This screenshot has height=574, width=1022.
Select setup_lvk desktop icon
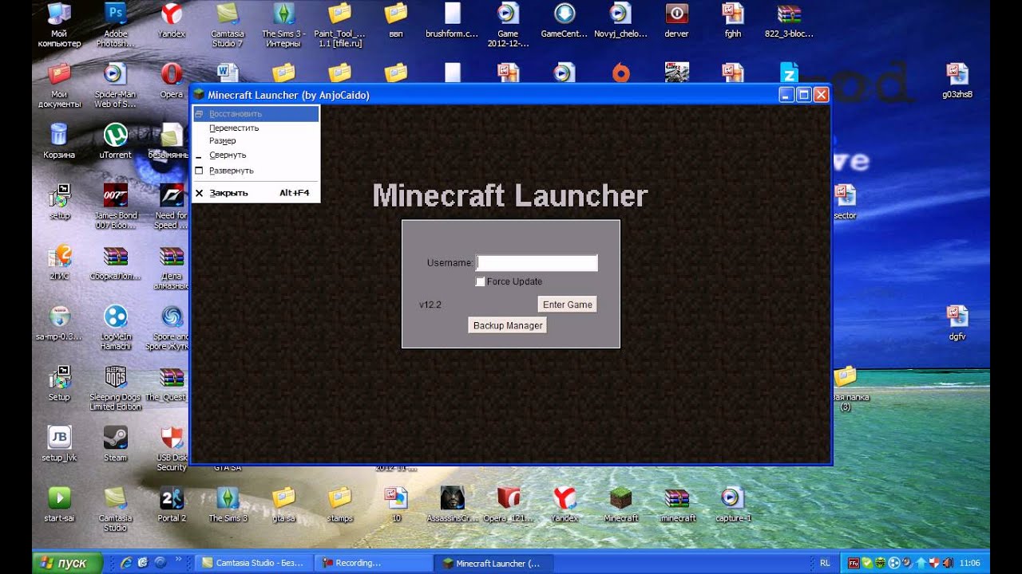click(x=59, y=444)
